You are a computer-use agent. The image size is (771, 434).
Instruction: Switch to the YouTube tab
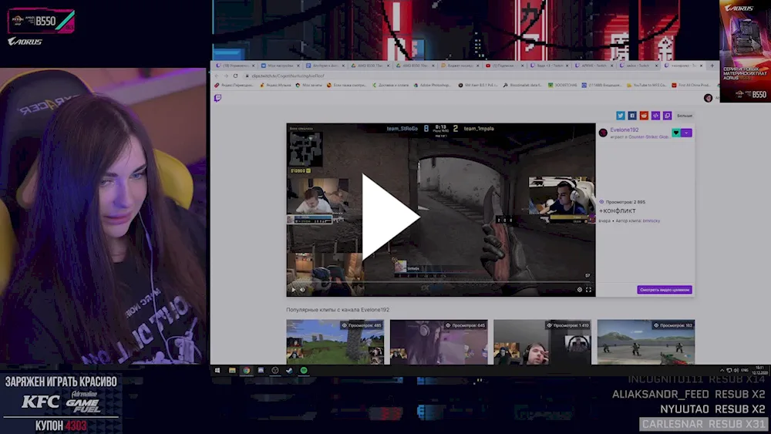point(503,66)
